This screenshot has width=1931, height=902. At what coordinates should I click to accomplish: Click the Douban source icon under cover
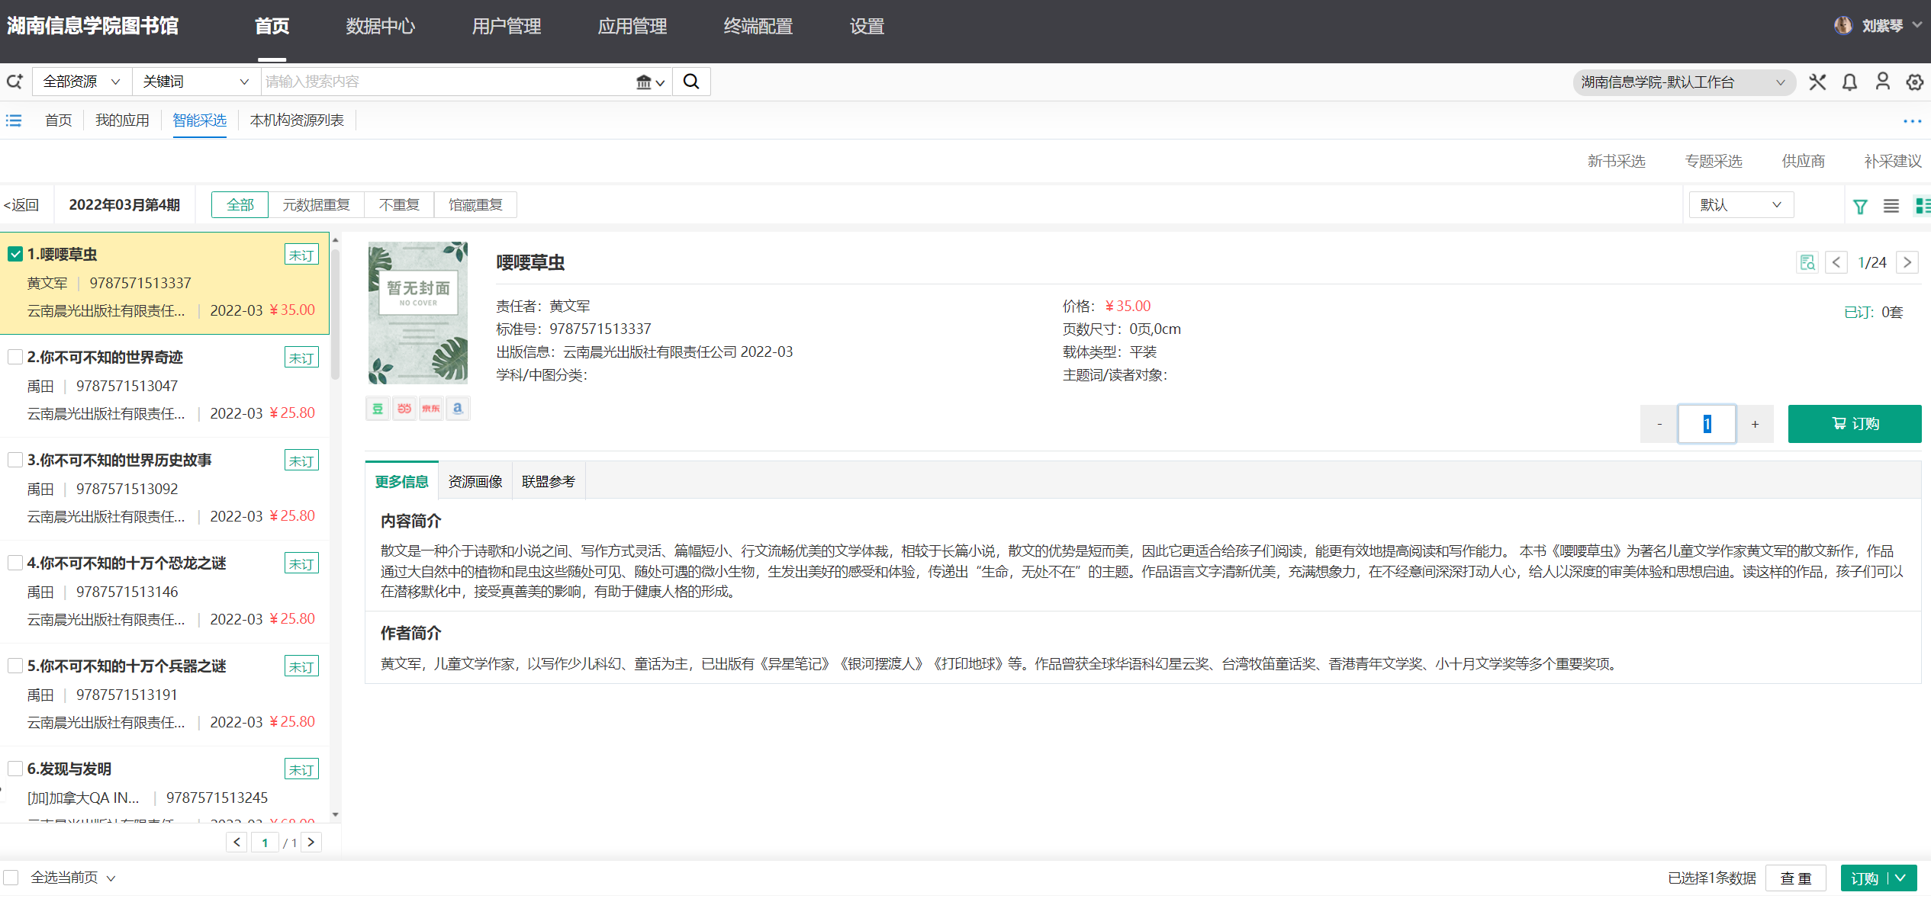point(378,409)
